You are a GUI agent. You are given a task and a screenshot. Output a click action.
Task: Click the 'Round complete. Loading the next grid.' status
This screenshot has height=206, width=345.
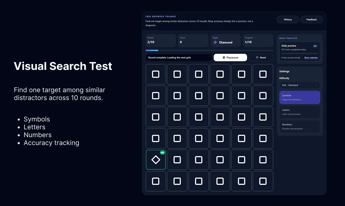pyautogui.click(x=179, y=57)
